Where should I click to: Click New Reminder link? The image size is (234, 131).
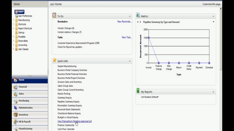124,22
